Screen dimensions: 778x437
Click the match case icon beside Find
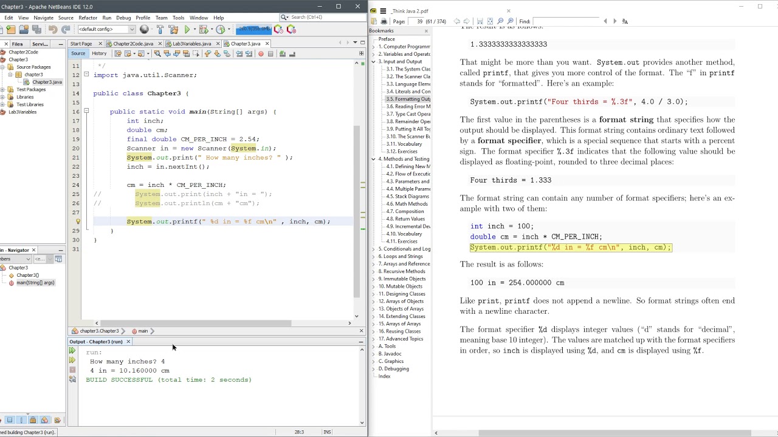[x=625, y=21]
